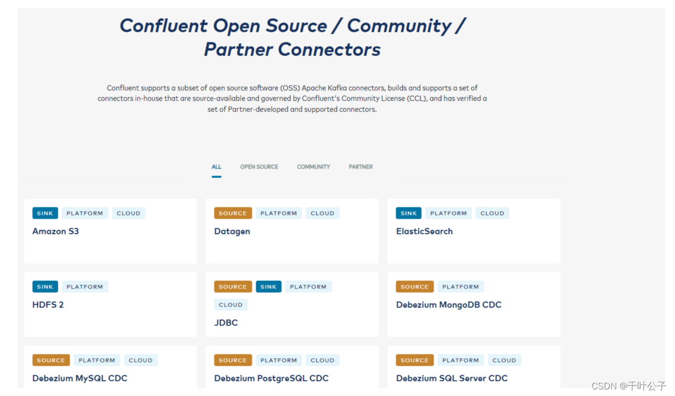Click the PLATFORM tag on Amazon S3
The image size is (675, 396).
[85, 213]
